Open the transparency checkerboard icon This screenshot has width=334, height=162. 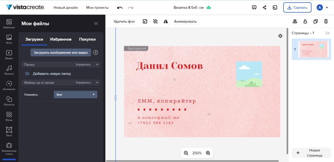click(155, 22)
